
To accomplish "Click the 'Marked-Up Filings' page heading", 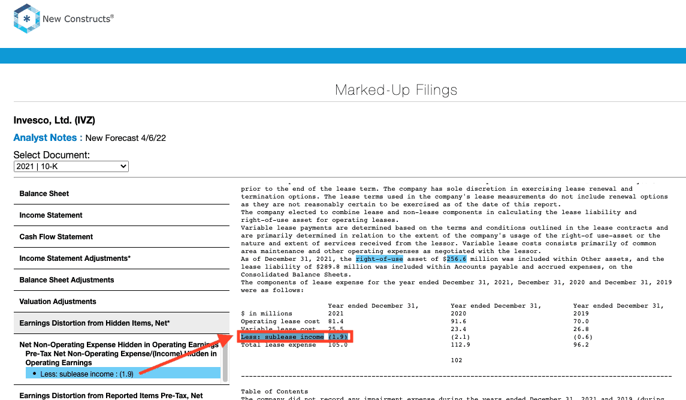I will tap(396, 90).
